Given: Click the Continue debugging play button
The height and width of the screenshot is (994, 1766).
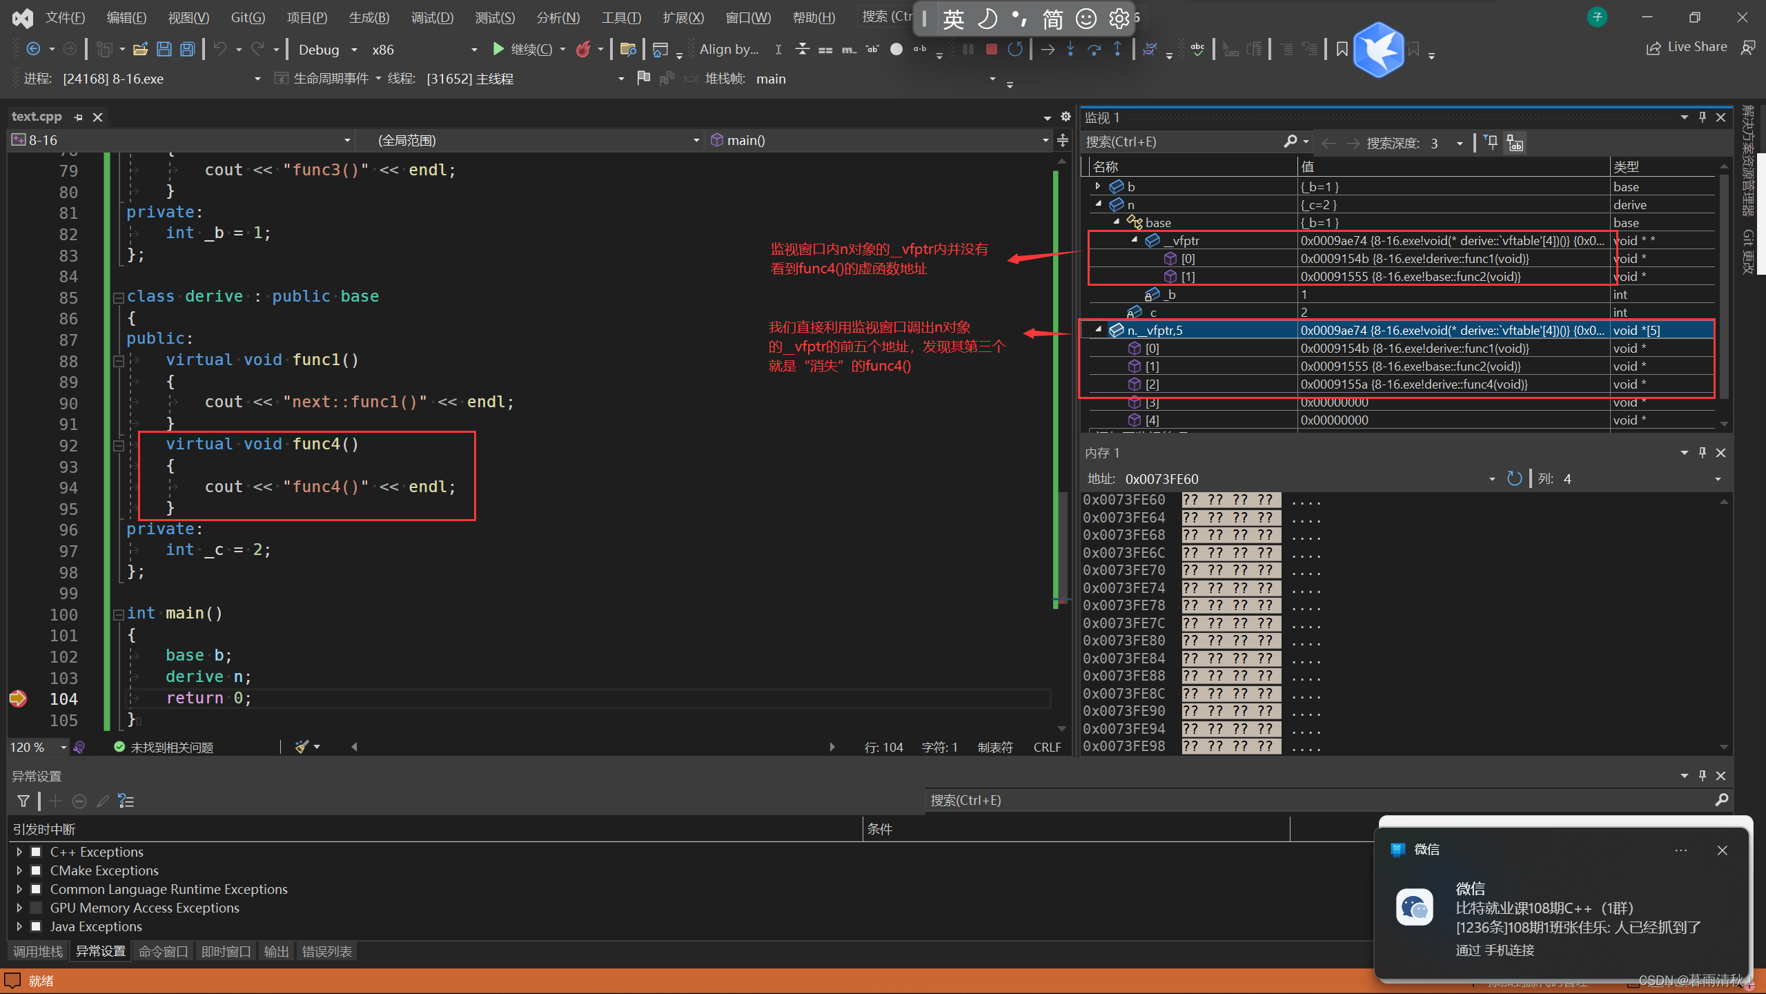Looking at the screenshot, I should tap(498, 49).
